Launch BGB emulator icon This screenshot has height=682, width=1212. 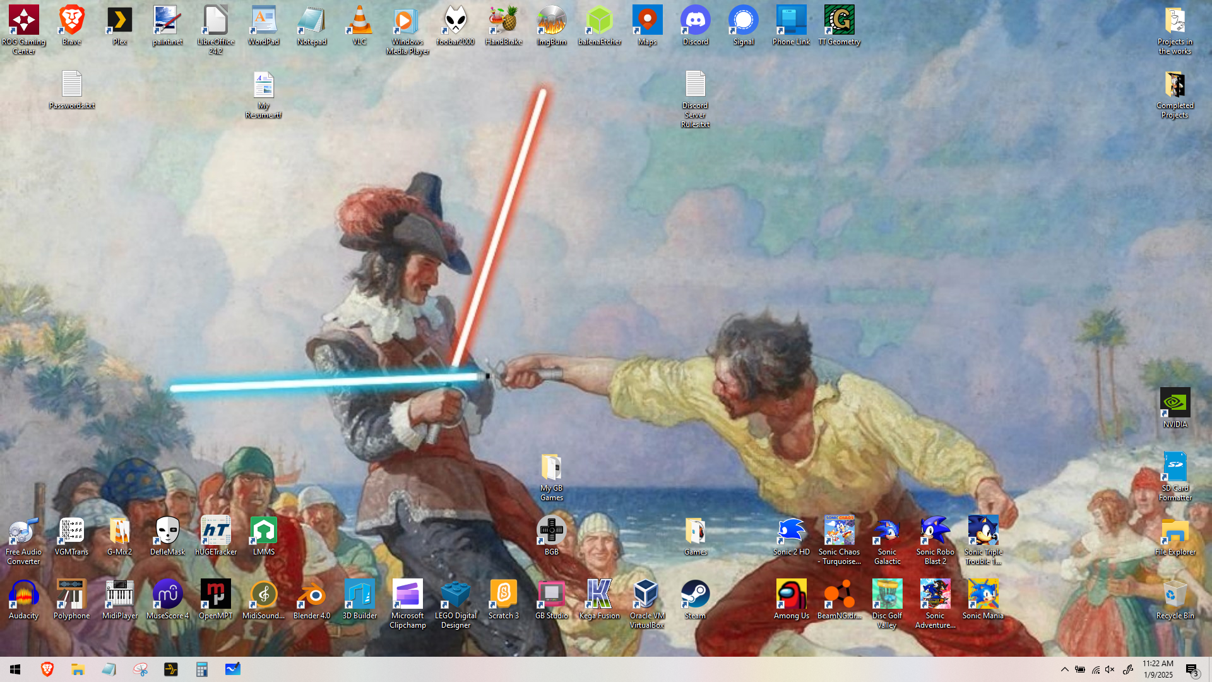[551, 535]
